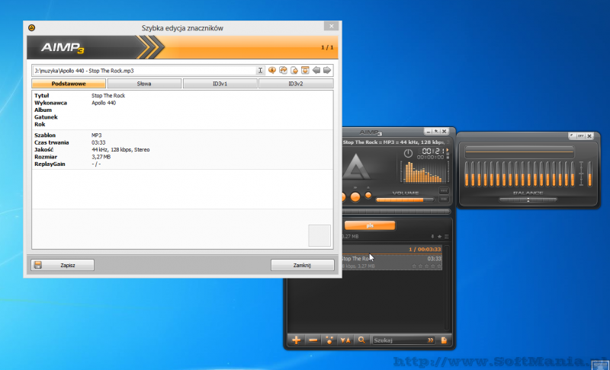Click the text-cursor rename button beside the file path
The width and height of the screenshot is (610, 370).
(x=260, y=70)
